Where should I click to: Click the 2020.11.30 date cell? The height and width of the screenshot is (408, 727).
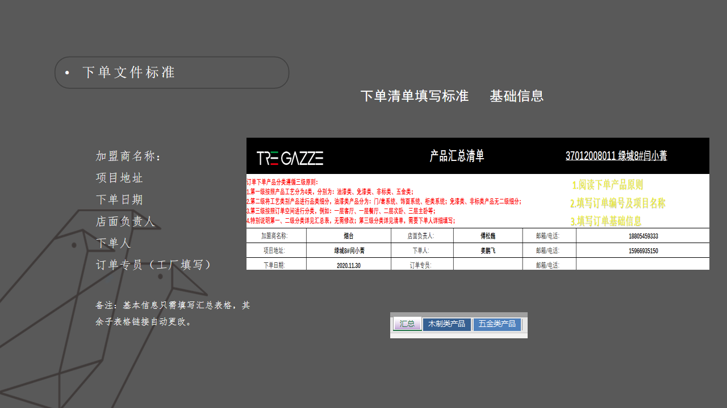[349, 264]
